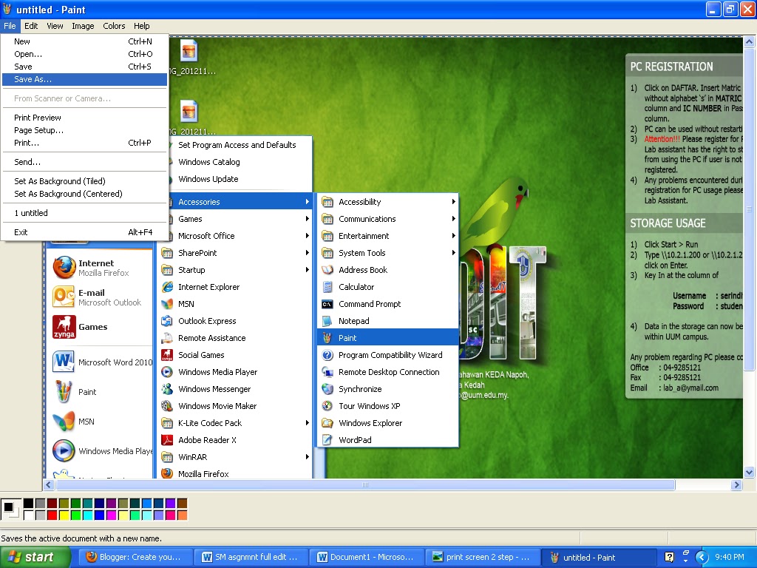Click the Windows Media Player icon in left list
The height and width of the screenshot is (568, 757).
point(64,451)
